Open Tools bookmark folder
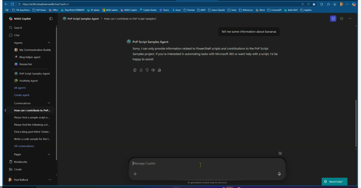The height and width of the screenshot is (188, 361). pyautogui.click(x=232, y=10)
